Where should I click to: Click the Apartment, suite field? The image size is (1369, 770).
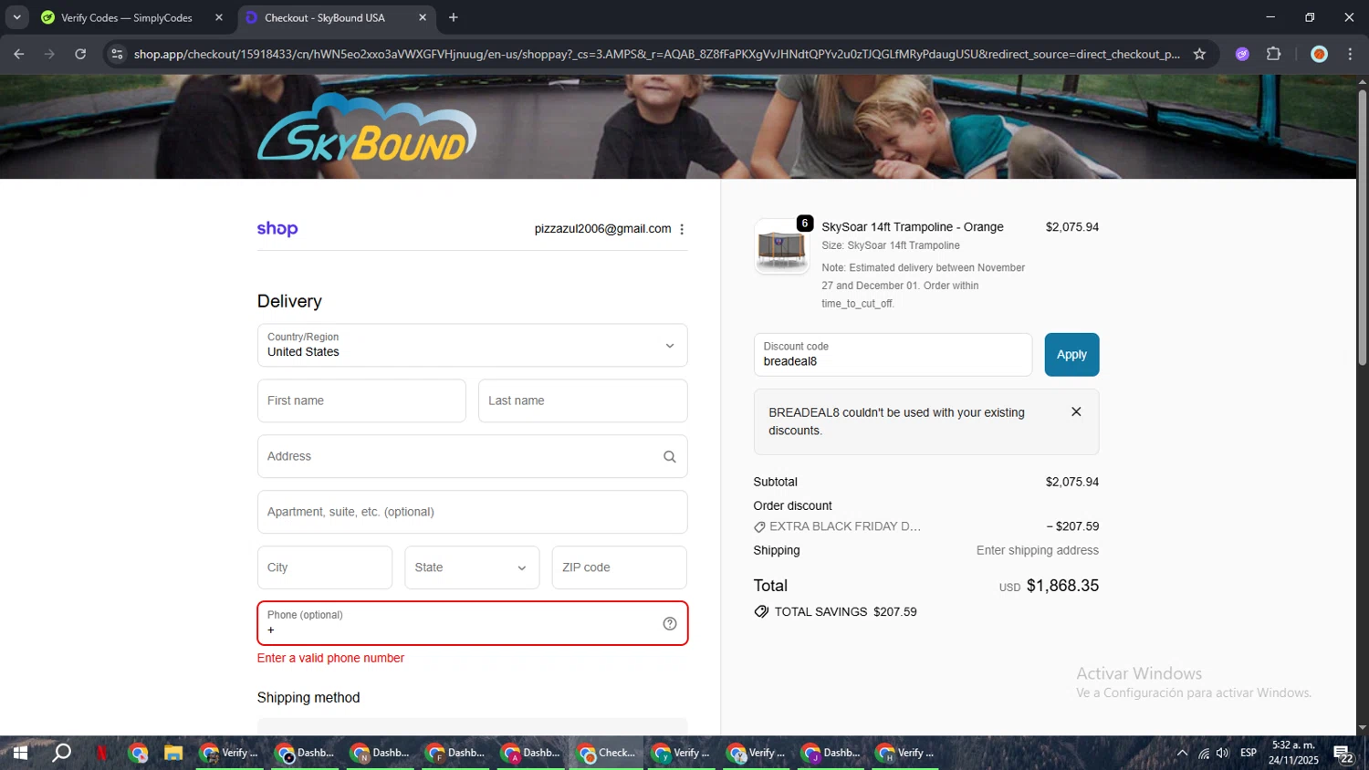[x=472, y=513]
